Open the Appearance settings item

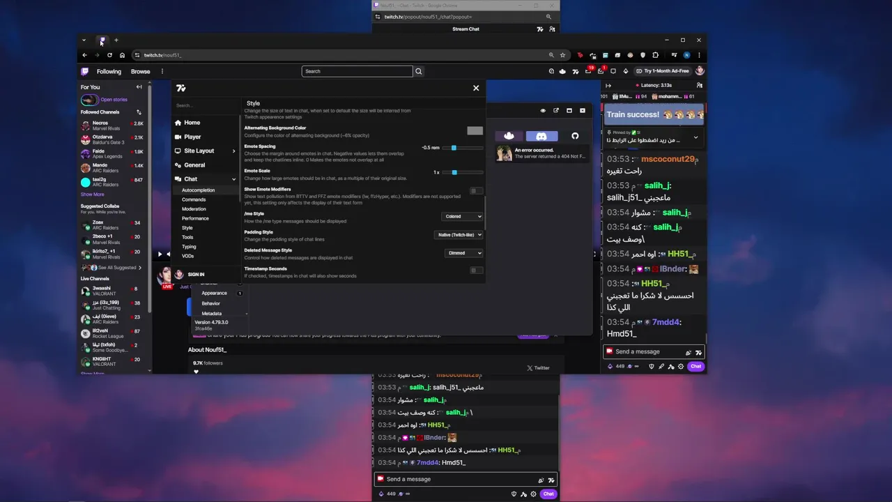point(215,293)
